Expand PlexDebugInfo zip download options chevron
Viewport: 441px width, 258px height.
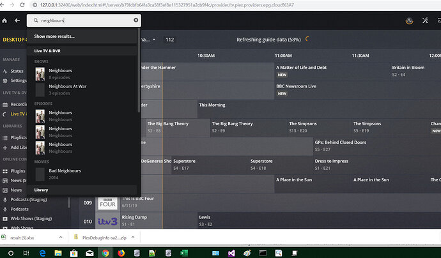click(x=133, y=238)
